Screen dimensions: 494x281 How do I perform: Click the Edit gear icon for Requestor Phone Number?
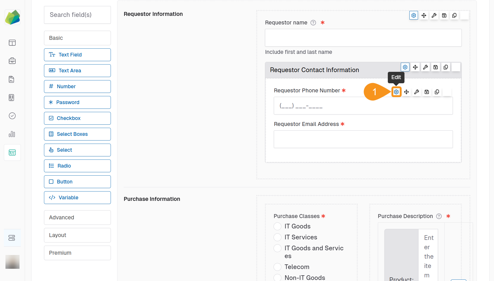[396, 92]
